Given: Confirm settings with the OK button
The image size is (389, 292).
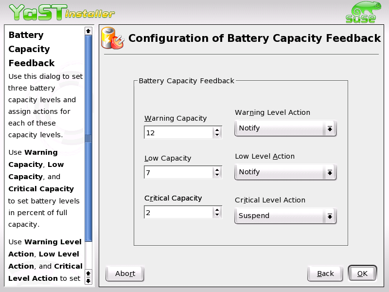Looking at the screenshot, I should 362,273.
